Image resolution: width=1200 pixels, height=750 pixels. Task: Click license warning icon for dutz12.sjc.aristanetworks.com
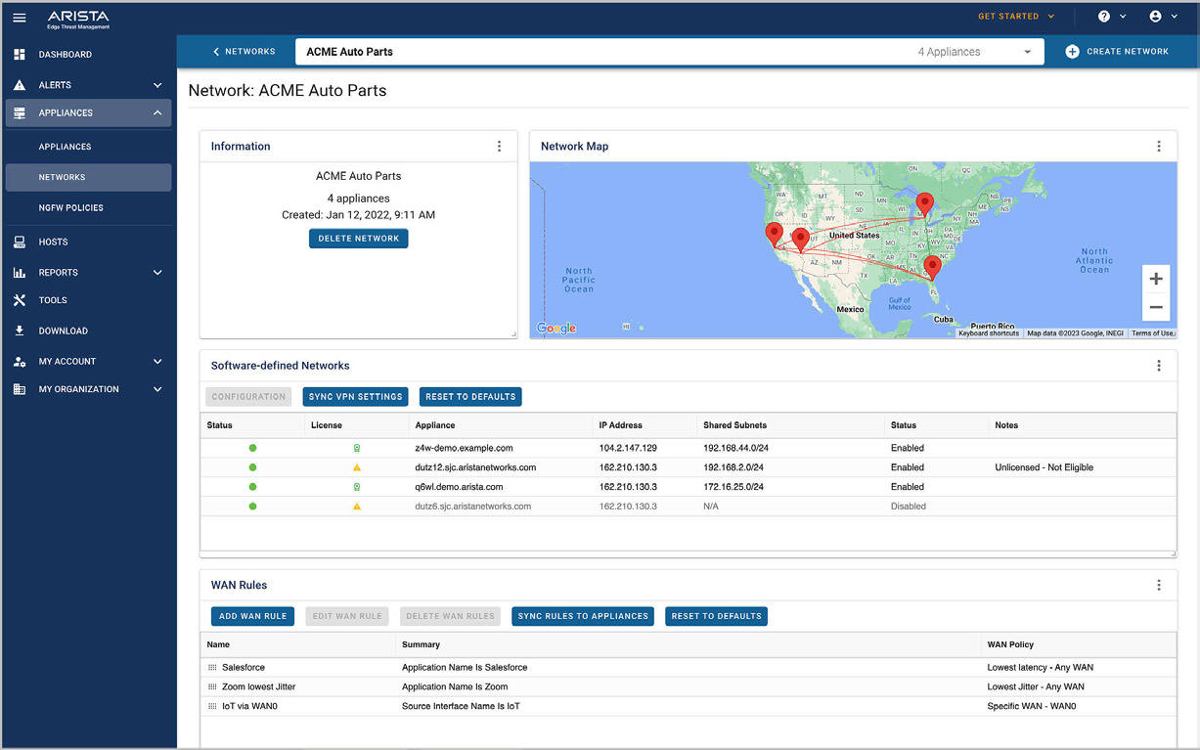point(357,467)
